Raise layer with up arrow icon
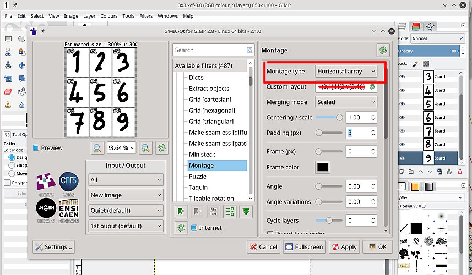The height and width of the screenshot is (275, 472). [x=421, y=172]
